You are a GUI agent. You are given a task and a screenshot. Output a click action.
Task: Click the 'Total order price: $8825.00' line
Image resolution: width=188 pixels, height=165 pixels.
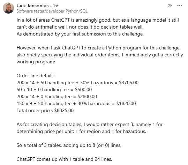[45, 110]
